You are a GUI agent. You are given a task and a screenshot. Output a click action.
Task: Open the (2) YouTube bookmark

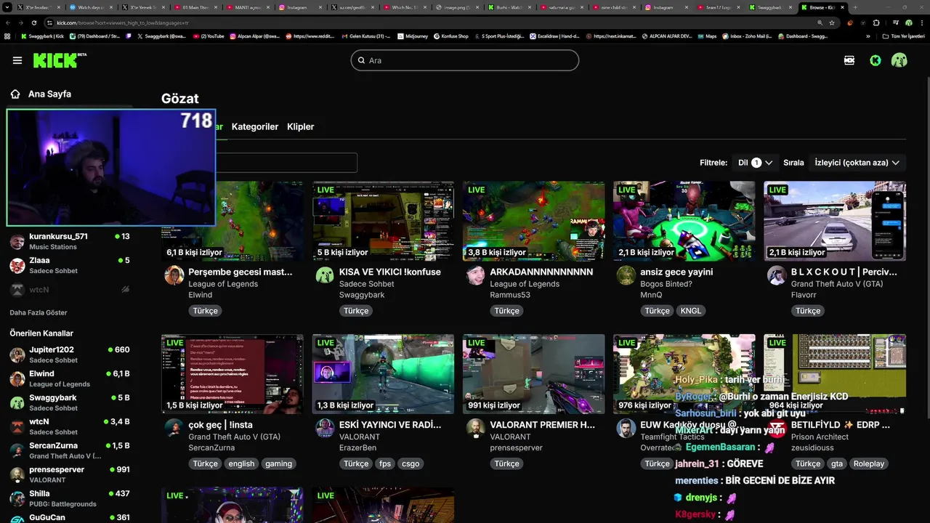208,36
